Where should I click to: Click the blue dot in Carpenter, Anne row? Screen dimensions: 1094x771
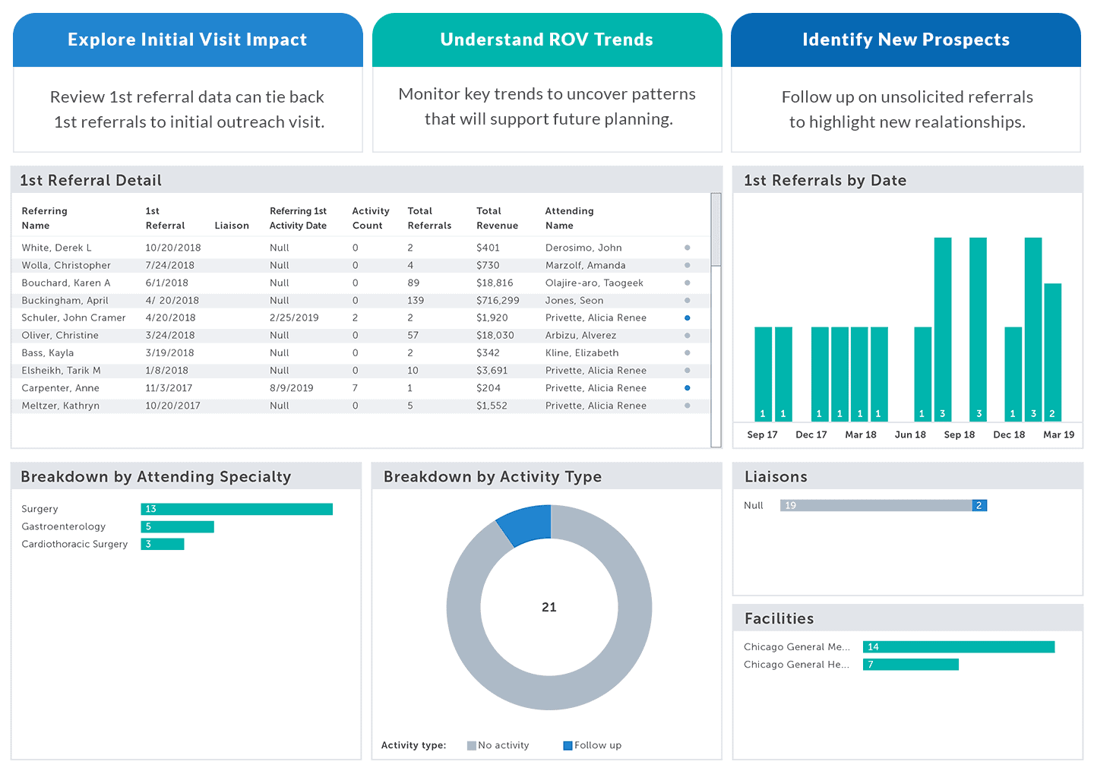coord(687,388)
